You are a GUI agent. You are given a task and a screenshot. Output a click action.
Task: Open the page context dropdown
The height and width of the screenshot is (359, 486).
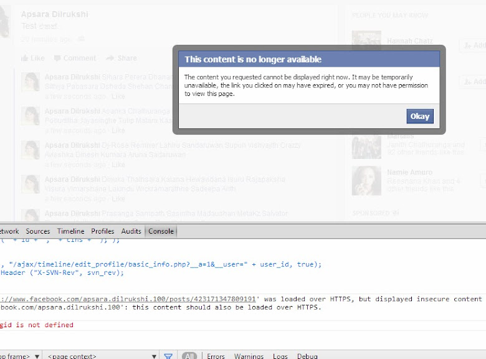(101, 357)
